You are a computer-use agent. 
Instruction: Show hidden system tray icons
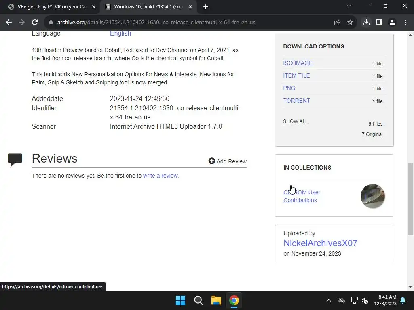[x=329, y=300]
